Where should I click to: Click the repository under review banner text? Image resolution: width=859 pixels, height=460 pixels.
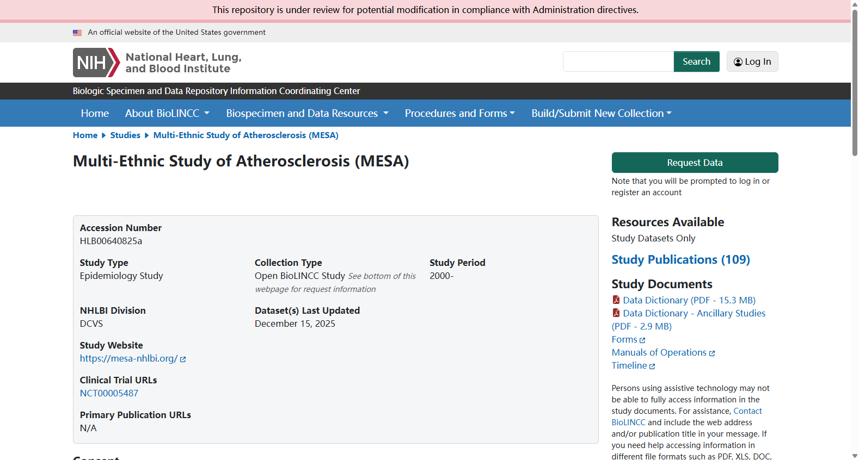point(426,10)
